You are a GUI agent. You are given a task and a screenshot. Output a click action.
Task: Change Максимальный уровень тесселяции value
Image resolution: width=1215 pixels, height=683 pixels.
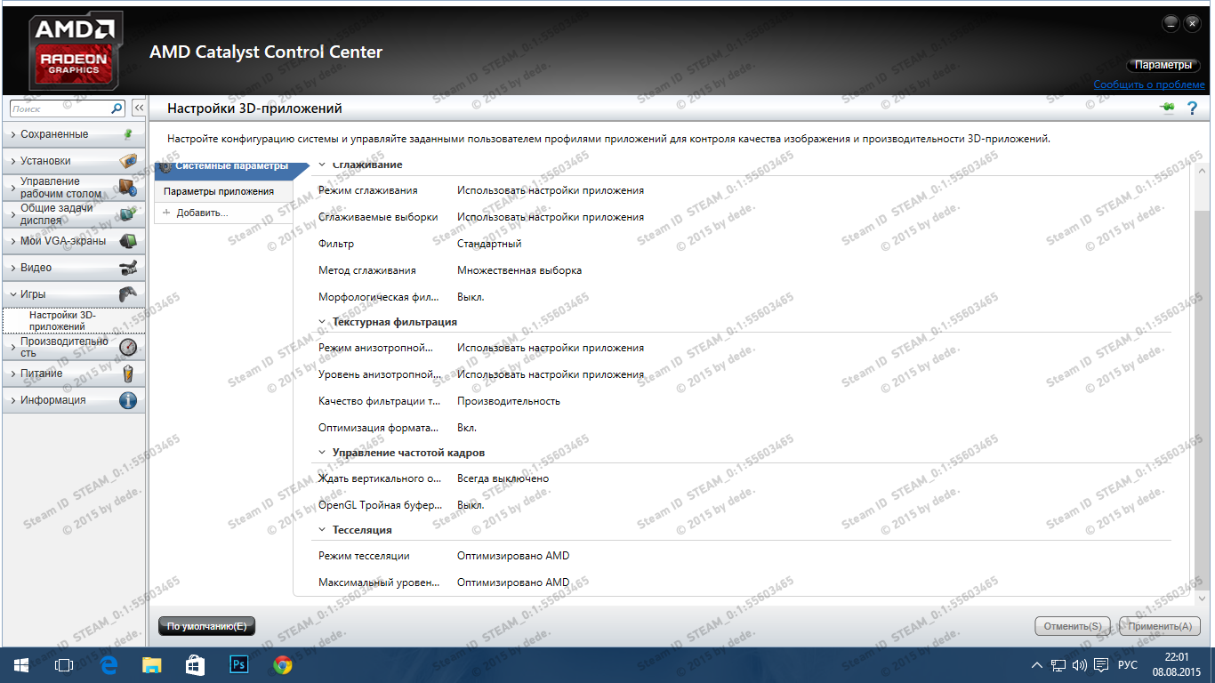click(513, 583)
